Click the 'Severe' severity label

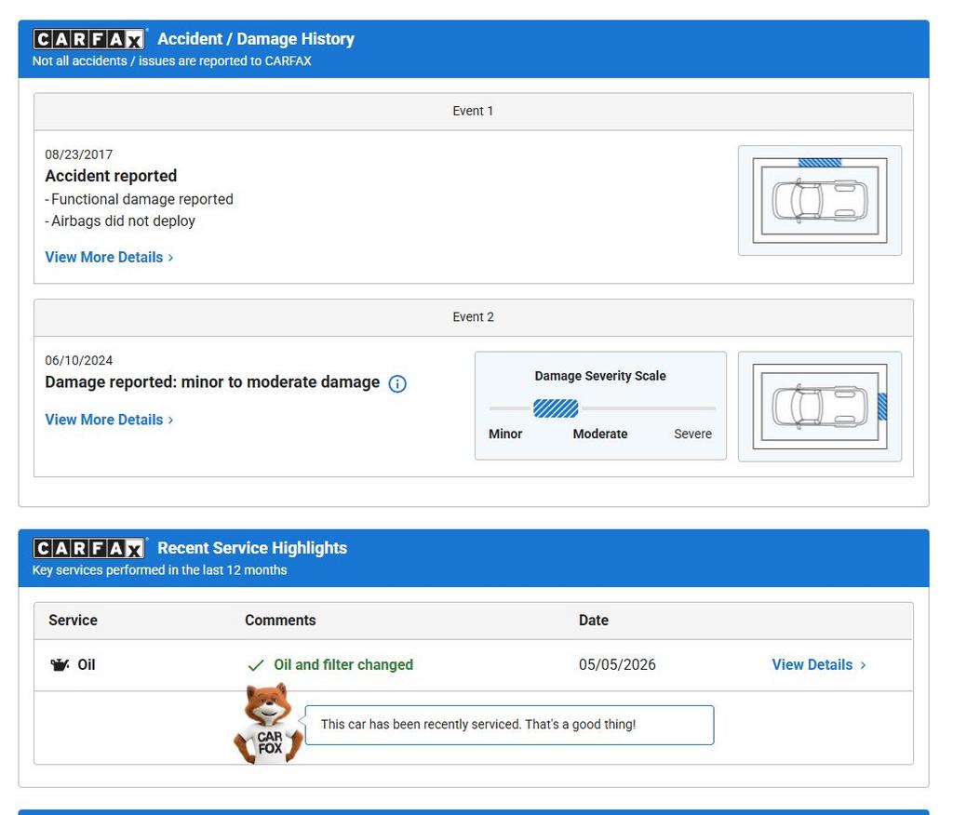click(692, 434)
